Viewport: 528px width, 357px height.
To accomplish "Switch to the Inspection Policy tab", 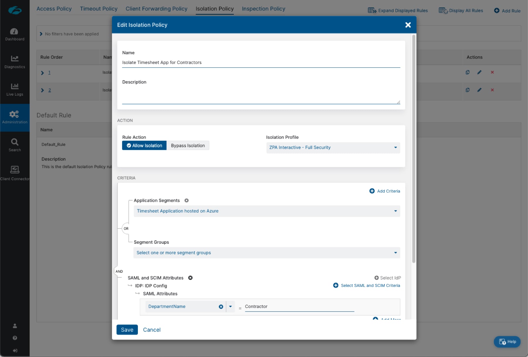I will (263, 9).
